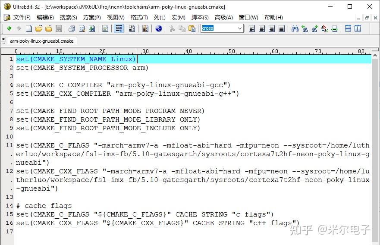The height and width of the screenshot is (245, 380).
Task: Toggle word wrap toolbar button
Action: click(x=119, y=28)
